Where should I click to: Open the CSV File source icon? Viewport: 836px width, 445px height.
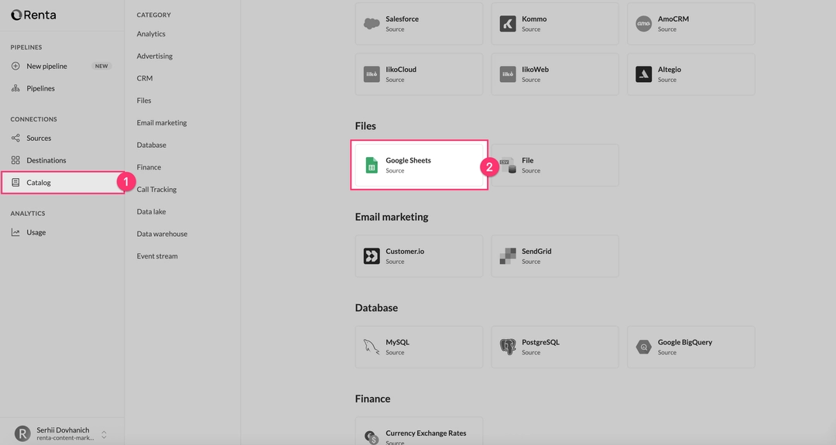(x=508, y=165)
